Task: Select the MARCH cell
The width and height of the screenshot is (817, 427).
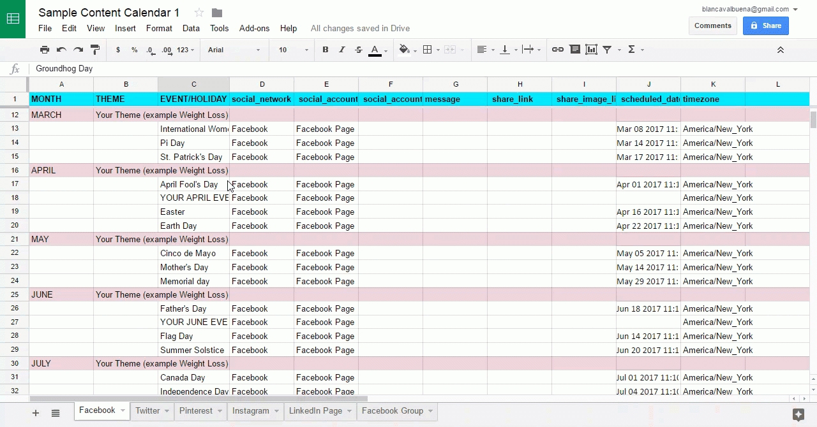Action: point(61,115)
